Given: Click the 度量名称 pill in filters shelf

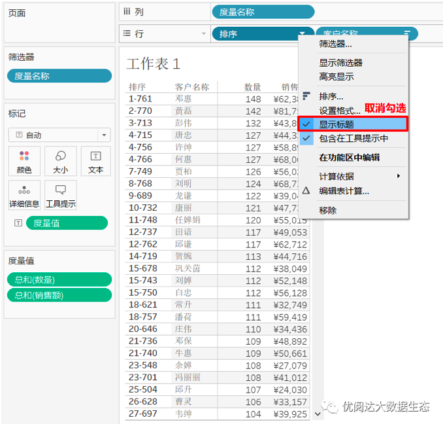Looking at the screenshot, I should 59,76.
